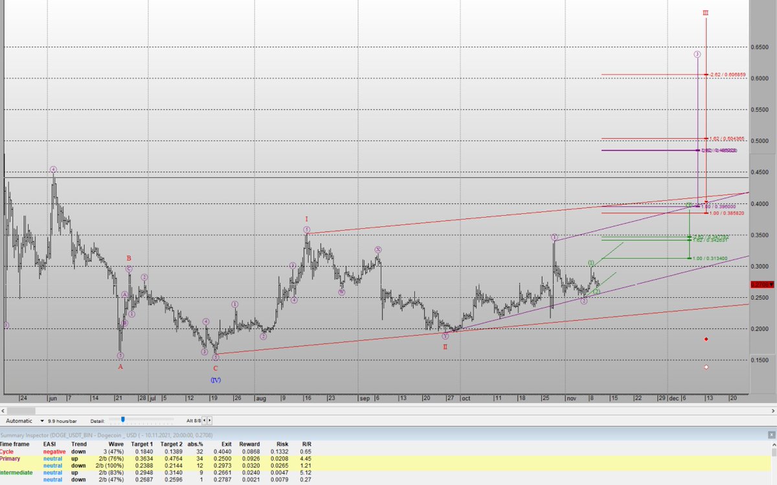Click the '2/b (83%)' wave cell
The height and width of the screenshot is (485, 777).
(x=110, y=473)
